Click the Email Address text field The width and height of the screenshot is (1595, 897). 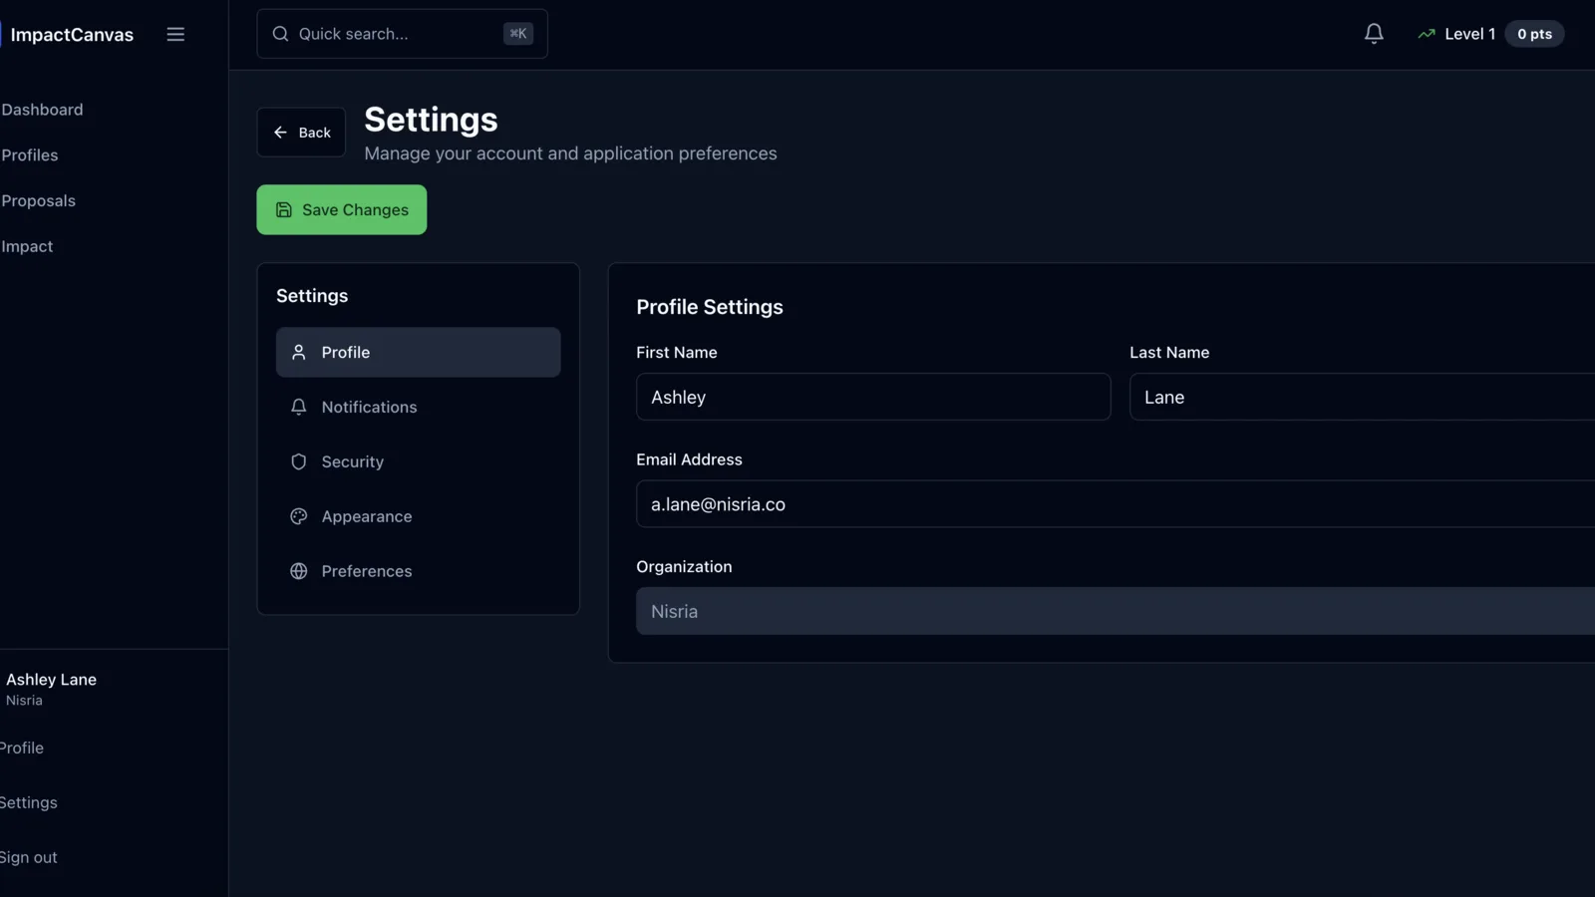coord(1115,504)
